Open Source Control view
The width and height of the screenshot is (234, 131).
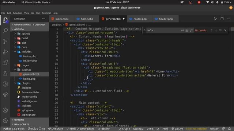coord(5,41)
